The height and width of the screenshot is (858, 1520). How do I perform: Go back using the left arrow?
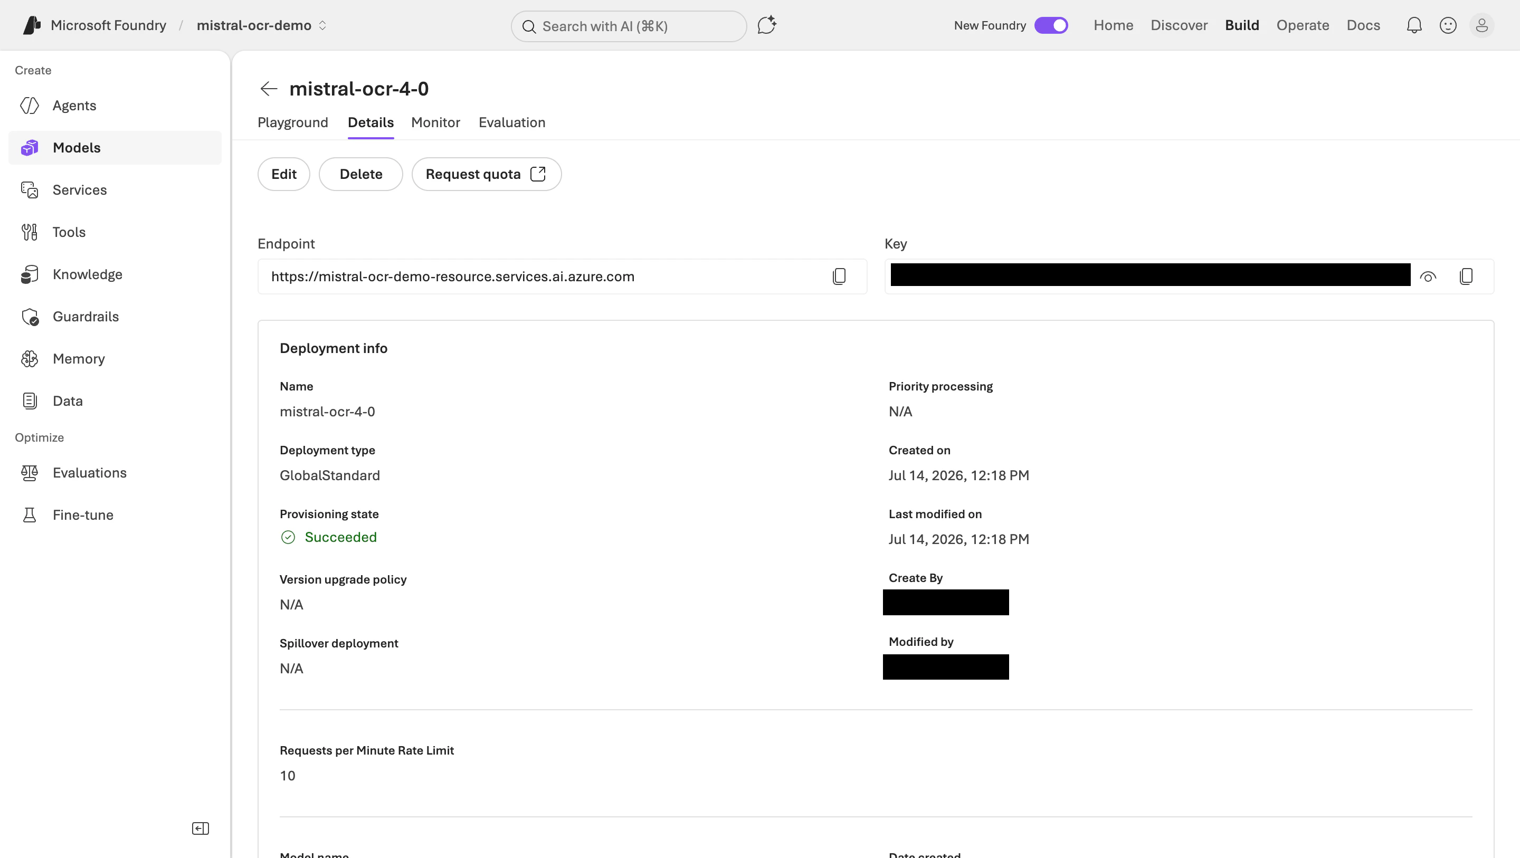tap(269, 89)
